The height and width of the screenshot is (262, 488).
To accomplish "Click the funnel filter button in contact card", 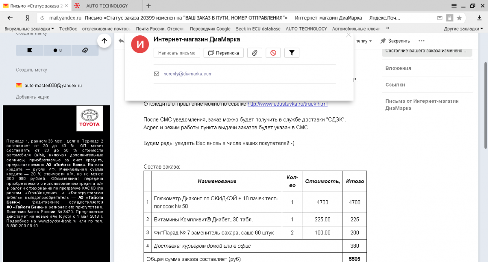I will (292, 53).
